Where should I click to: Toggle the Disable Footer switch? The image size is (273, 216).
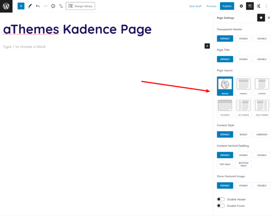(x=221, y=206)
